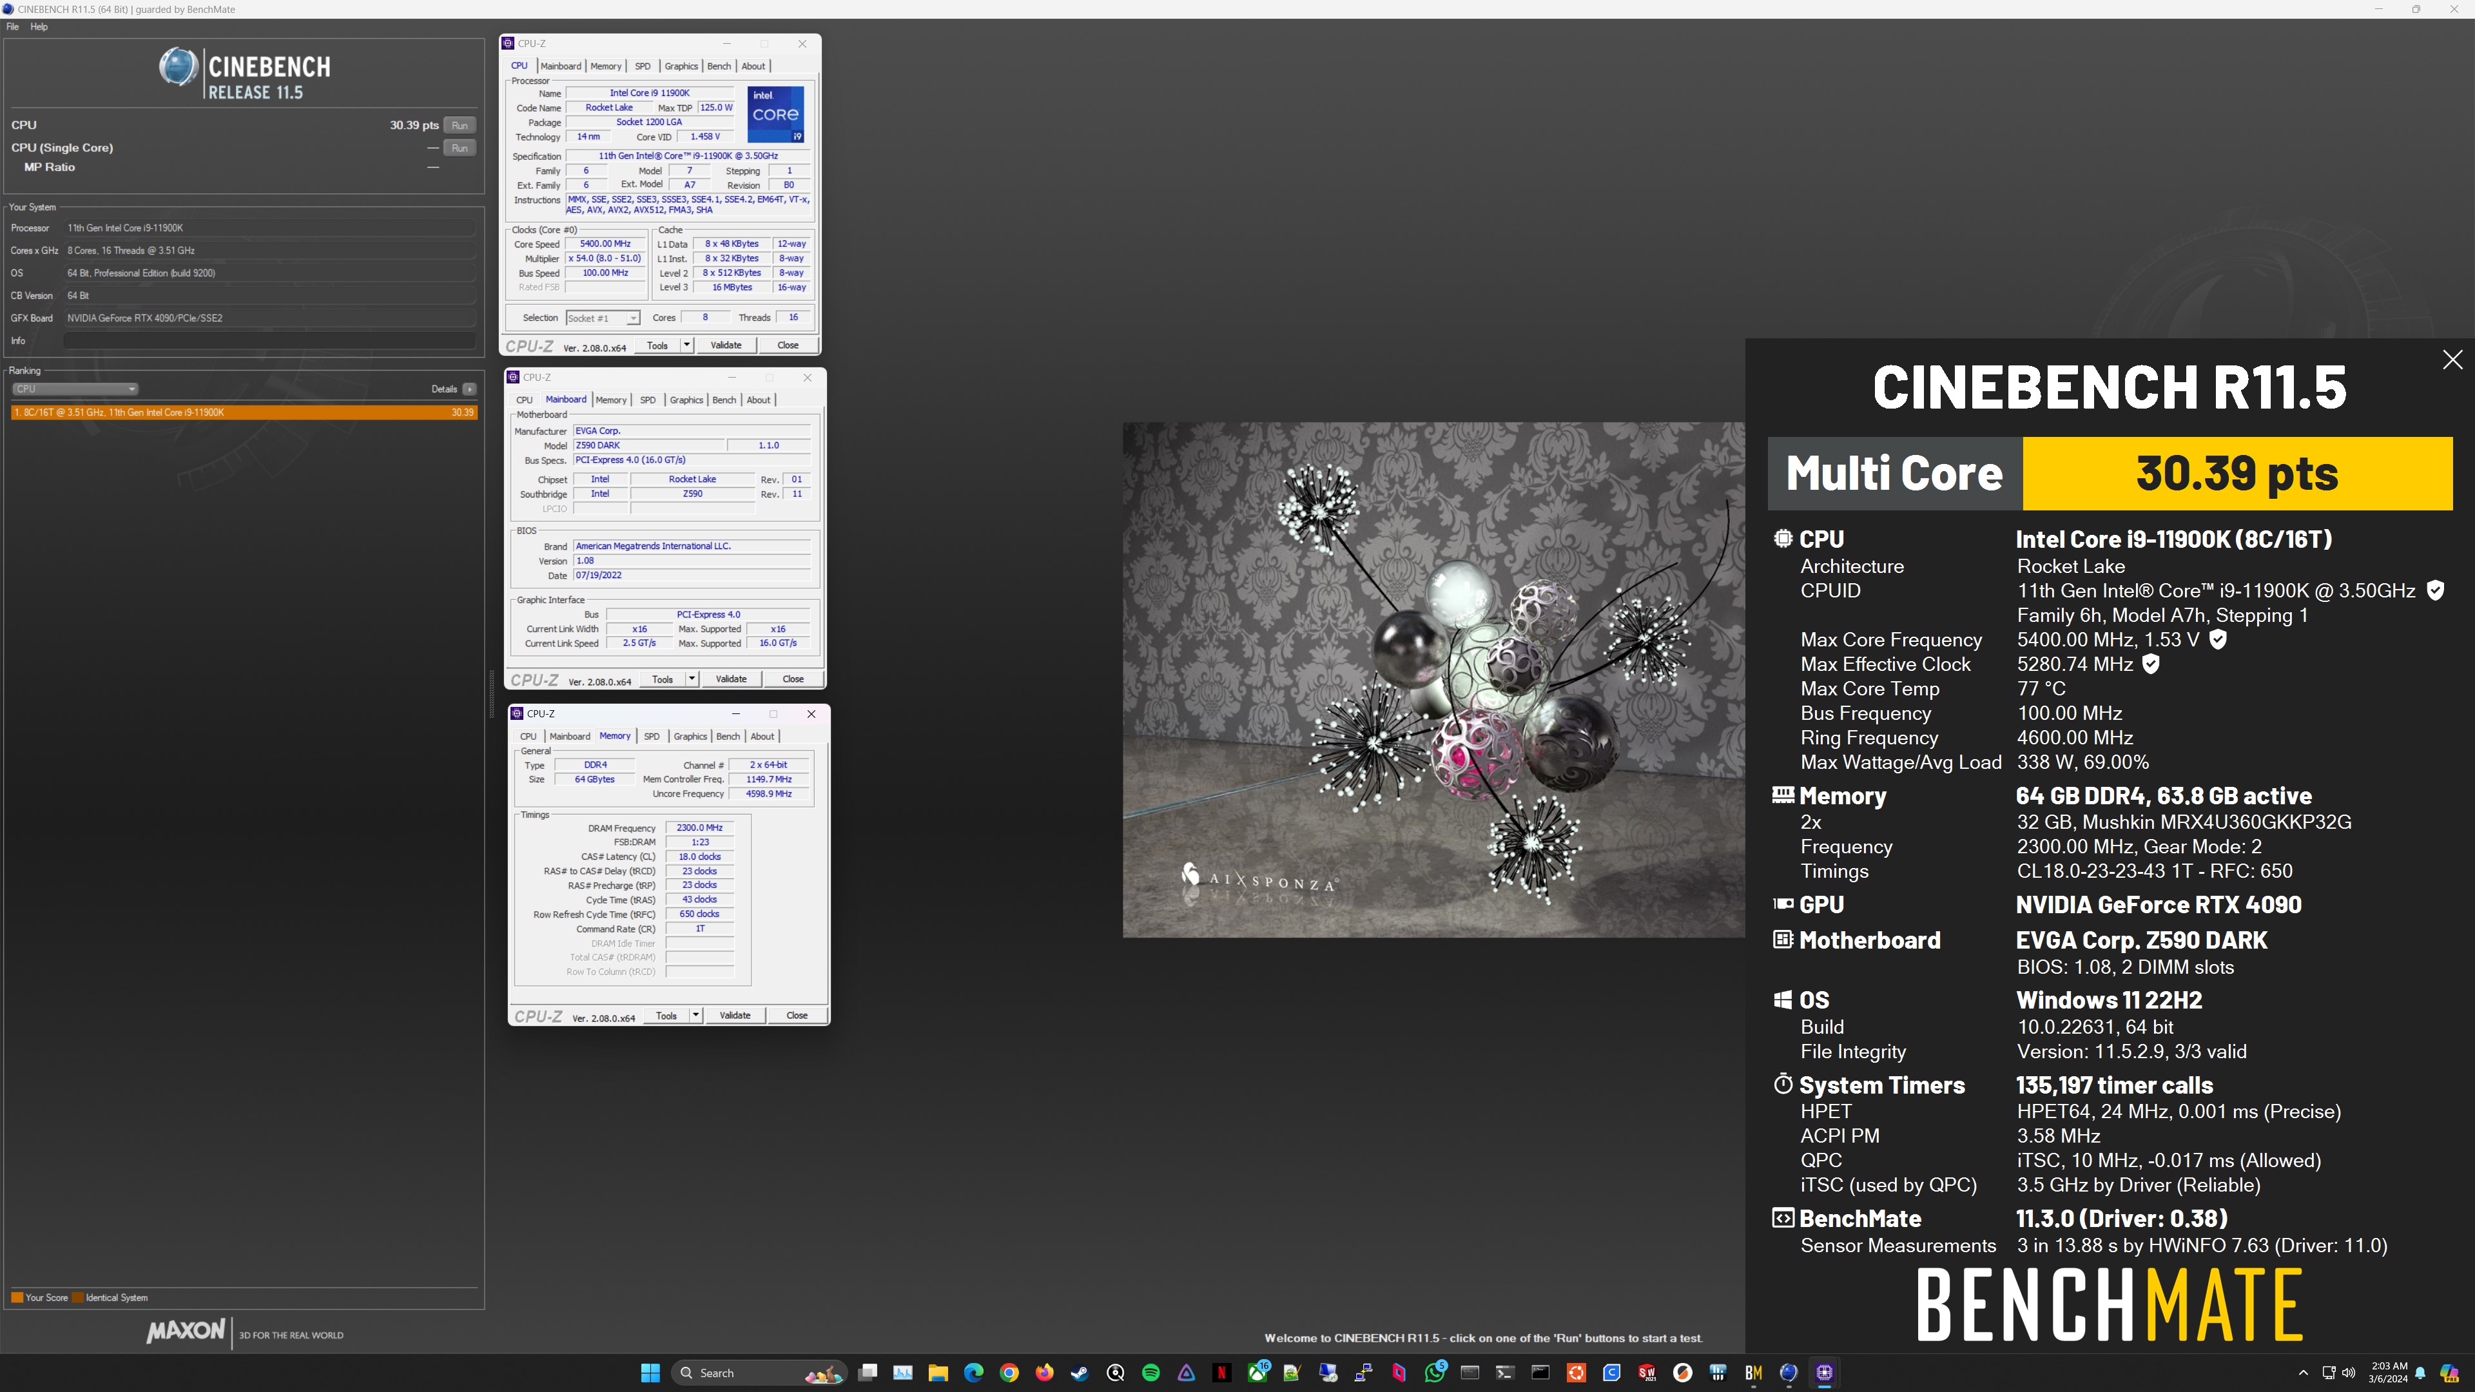This screenshot has width=2475, height=1392.
Task: Switch to Mainboard tab in top CPU-Z window
Action: pos(560,66)
